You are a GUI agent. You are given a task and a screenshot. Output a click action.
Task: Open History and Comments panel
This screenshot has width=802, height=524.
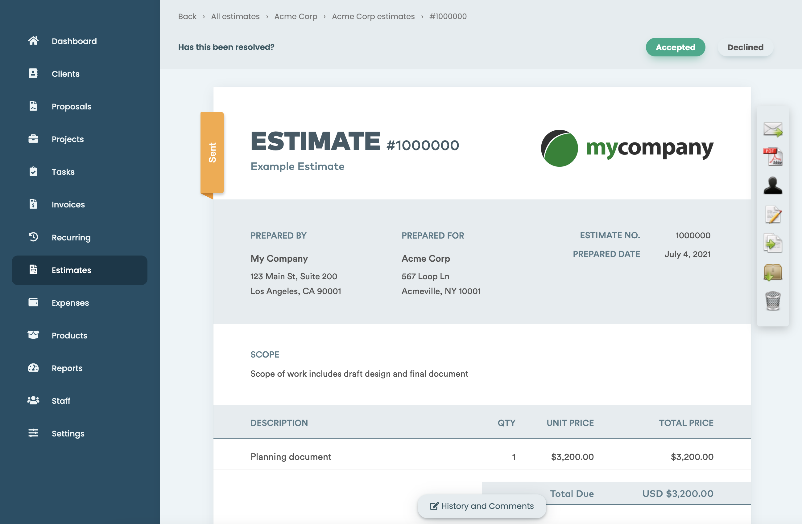(x=482, y=506)
